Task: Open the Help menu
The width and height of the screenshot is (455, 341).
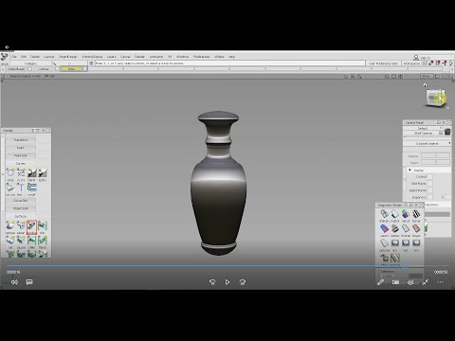Action: (x=231, y=57)
